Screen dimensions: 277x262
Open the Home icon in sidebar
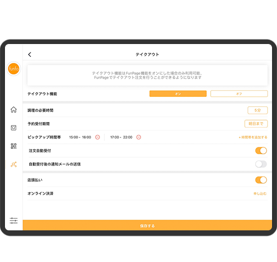14,110
